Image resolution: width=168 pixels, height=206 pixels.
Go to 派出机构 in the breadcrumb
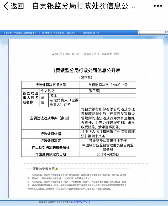click(46, 33)
